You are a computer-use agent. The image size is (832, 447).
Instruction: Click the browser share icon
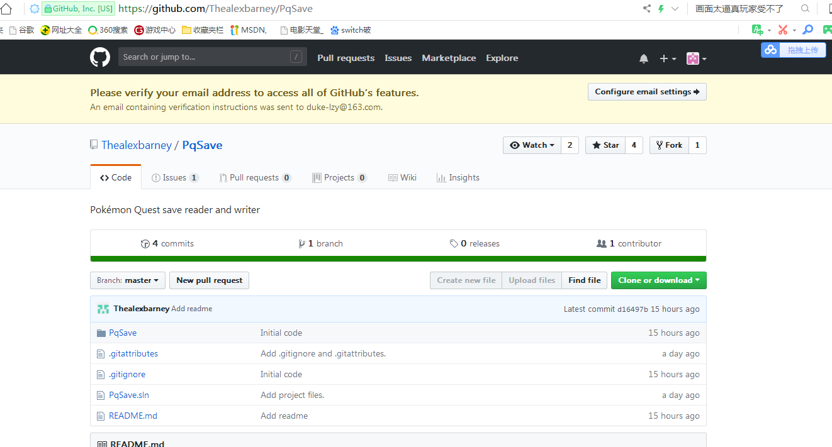646,9
